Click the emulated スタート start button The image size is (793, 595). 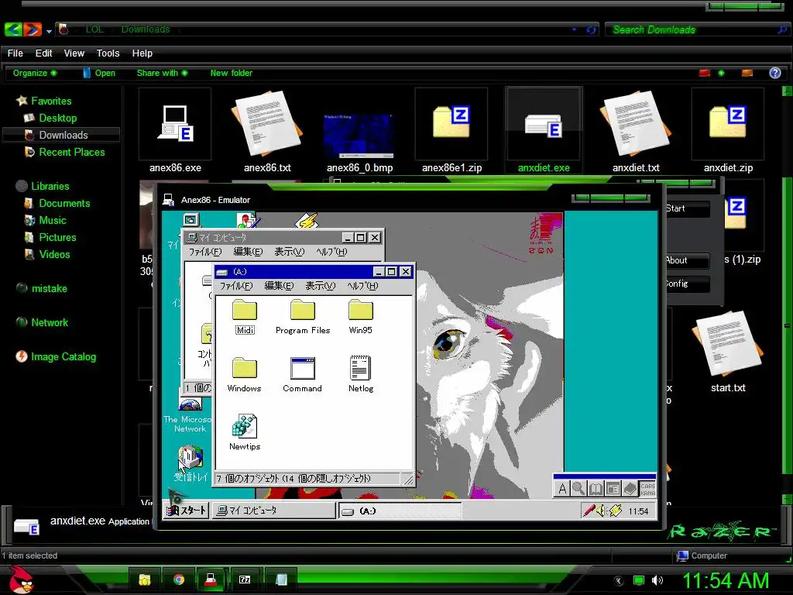(x=186, y=510)
